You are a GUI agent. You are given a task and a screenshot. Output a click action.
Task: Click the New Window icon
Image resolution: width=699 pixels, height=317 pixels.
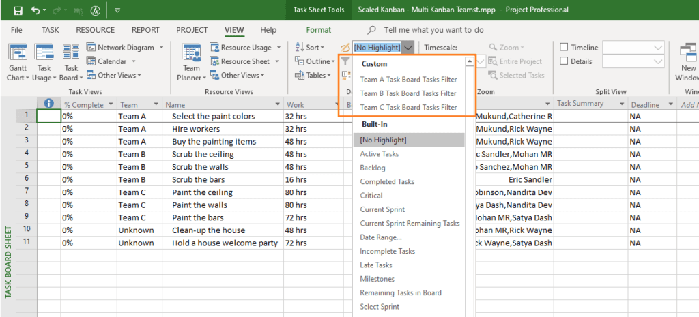[689, 53]
